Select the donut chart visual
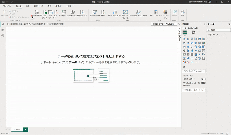The width and height of the screenshot is (231, 135). point(200,47)
